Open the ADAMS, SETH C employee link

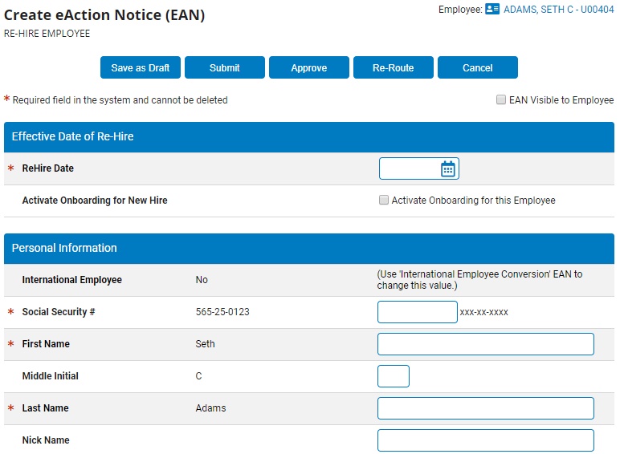click(x=559, y=10)
